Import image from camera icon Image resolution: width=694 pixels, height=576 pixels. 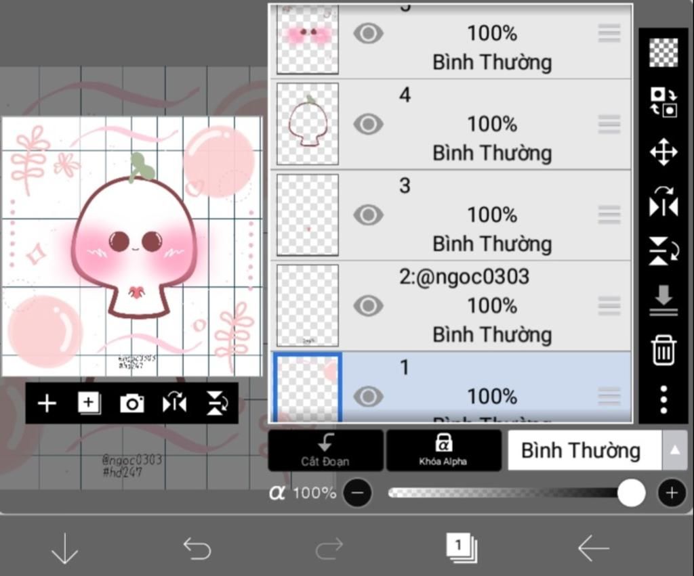[132, 403]
